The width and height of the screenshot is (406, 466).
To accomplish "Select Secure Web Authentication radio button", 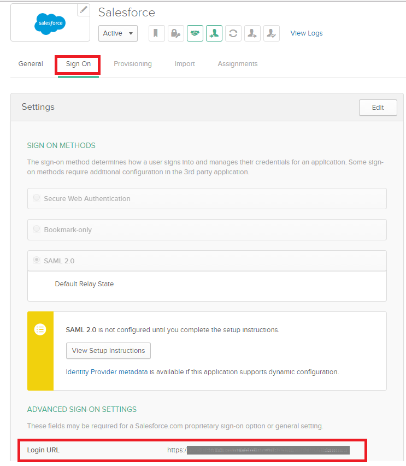I will point(37,198).
